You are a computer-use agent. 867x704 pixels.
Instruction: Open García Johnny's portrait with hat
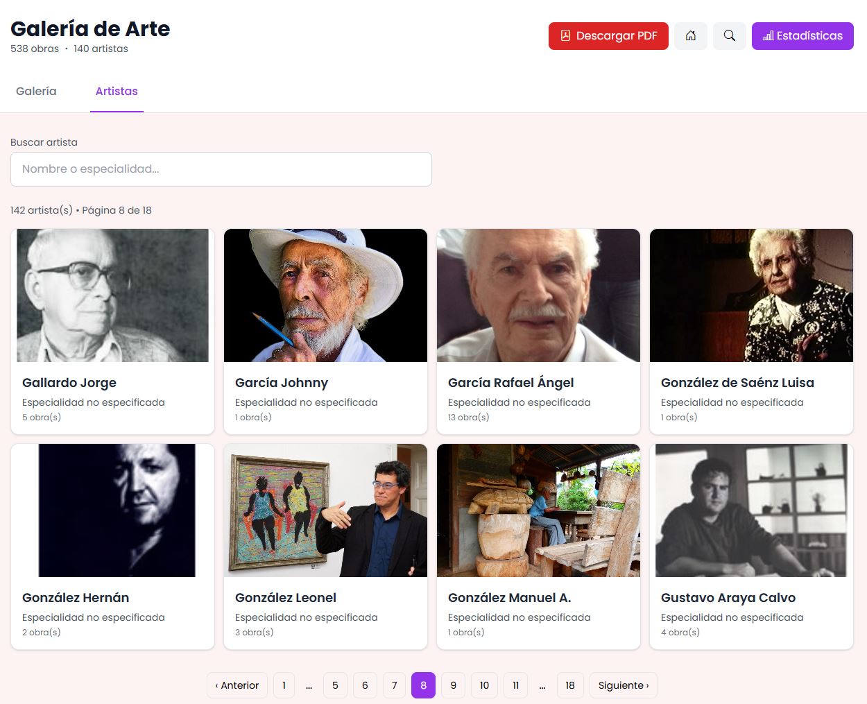[325, 295]
